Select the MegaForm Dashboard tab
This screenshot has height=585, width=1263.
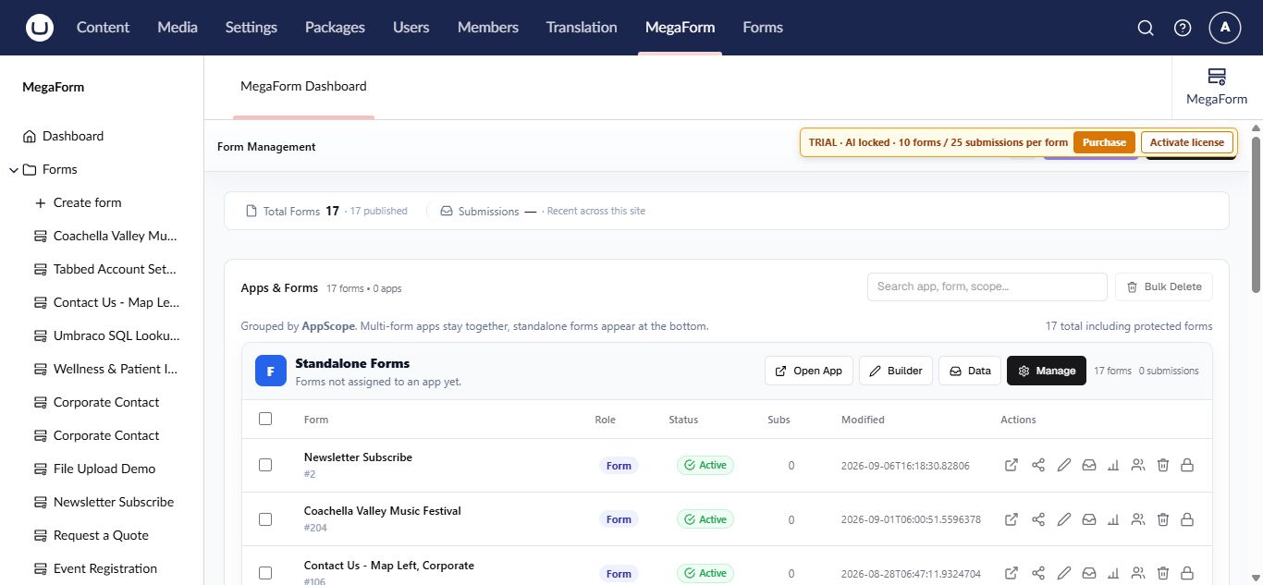point(303,86)
